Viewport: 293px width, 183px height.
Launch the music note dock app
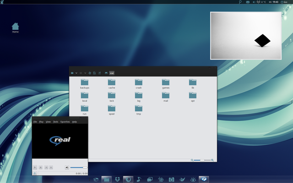pyautogui.click(x=139, y=179)
